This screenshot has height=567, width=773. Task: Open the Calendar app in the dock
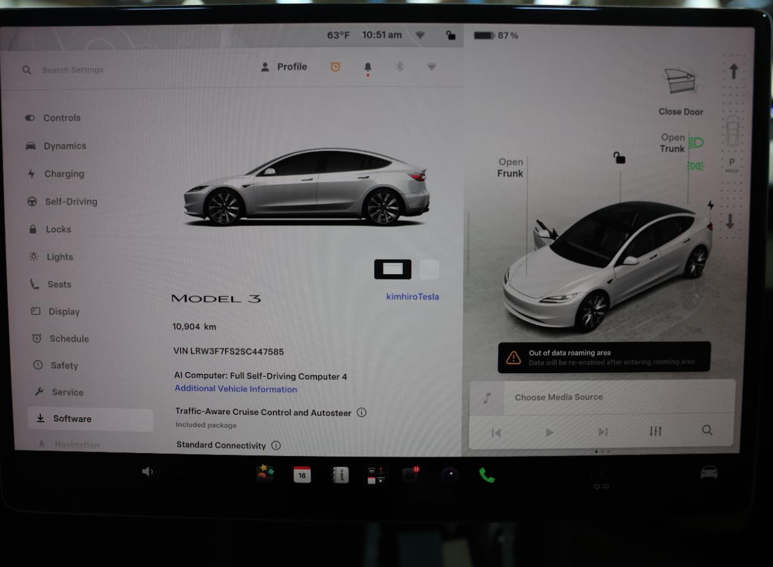pos(302,475)
